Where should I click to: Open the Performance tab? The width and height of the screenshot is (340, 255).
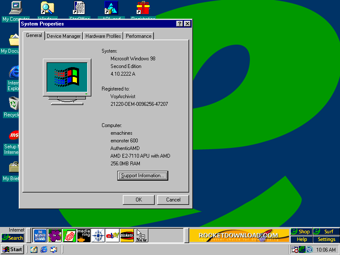coord(139,36)
